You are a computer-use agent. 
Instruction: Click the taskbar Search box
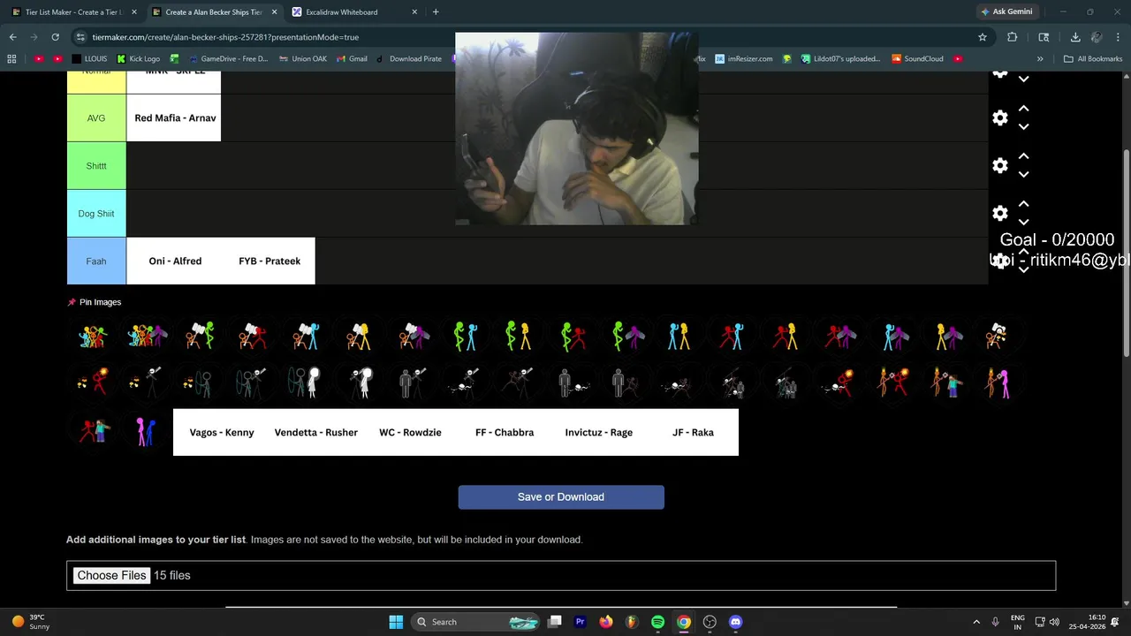point(475,622)
